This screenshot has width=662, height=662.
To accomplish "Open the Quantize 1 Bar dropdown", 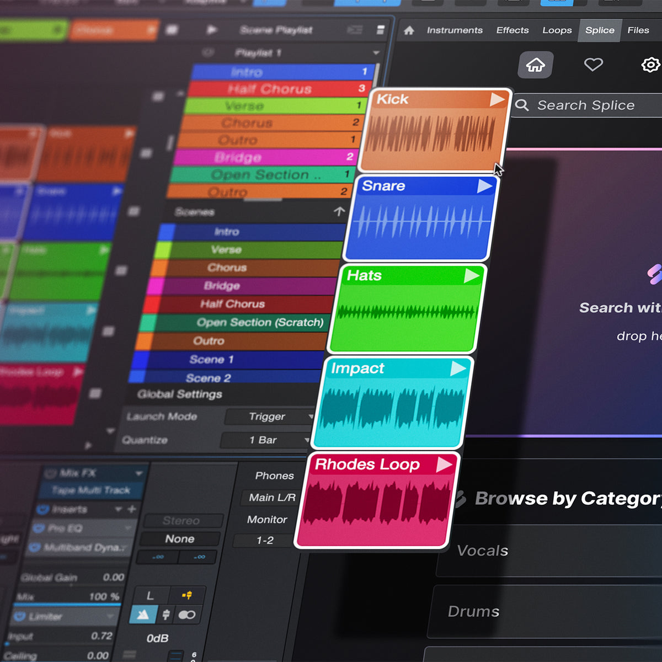I will [265, 440].
